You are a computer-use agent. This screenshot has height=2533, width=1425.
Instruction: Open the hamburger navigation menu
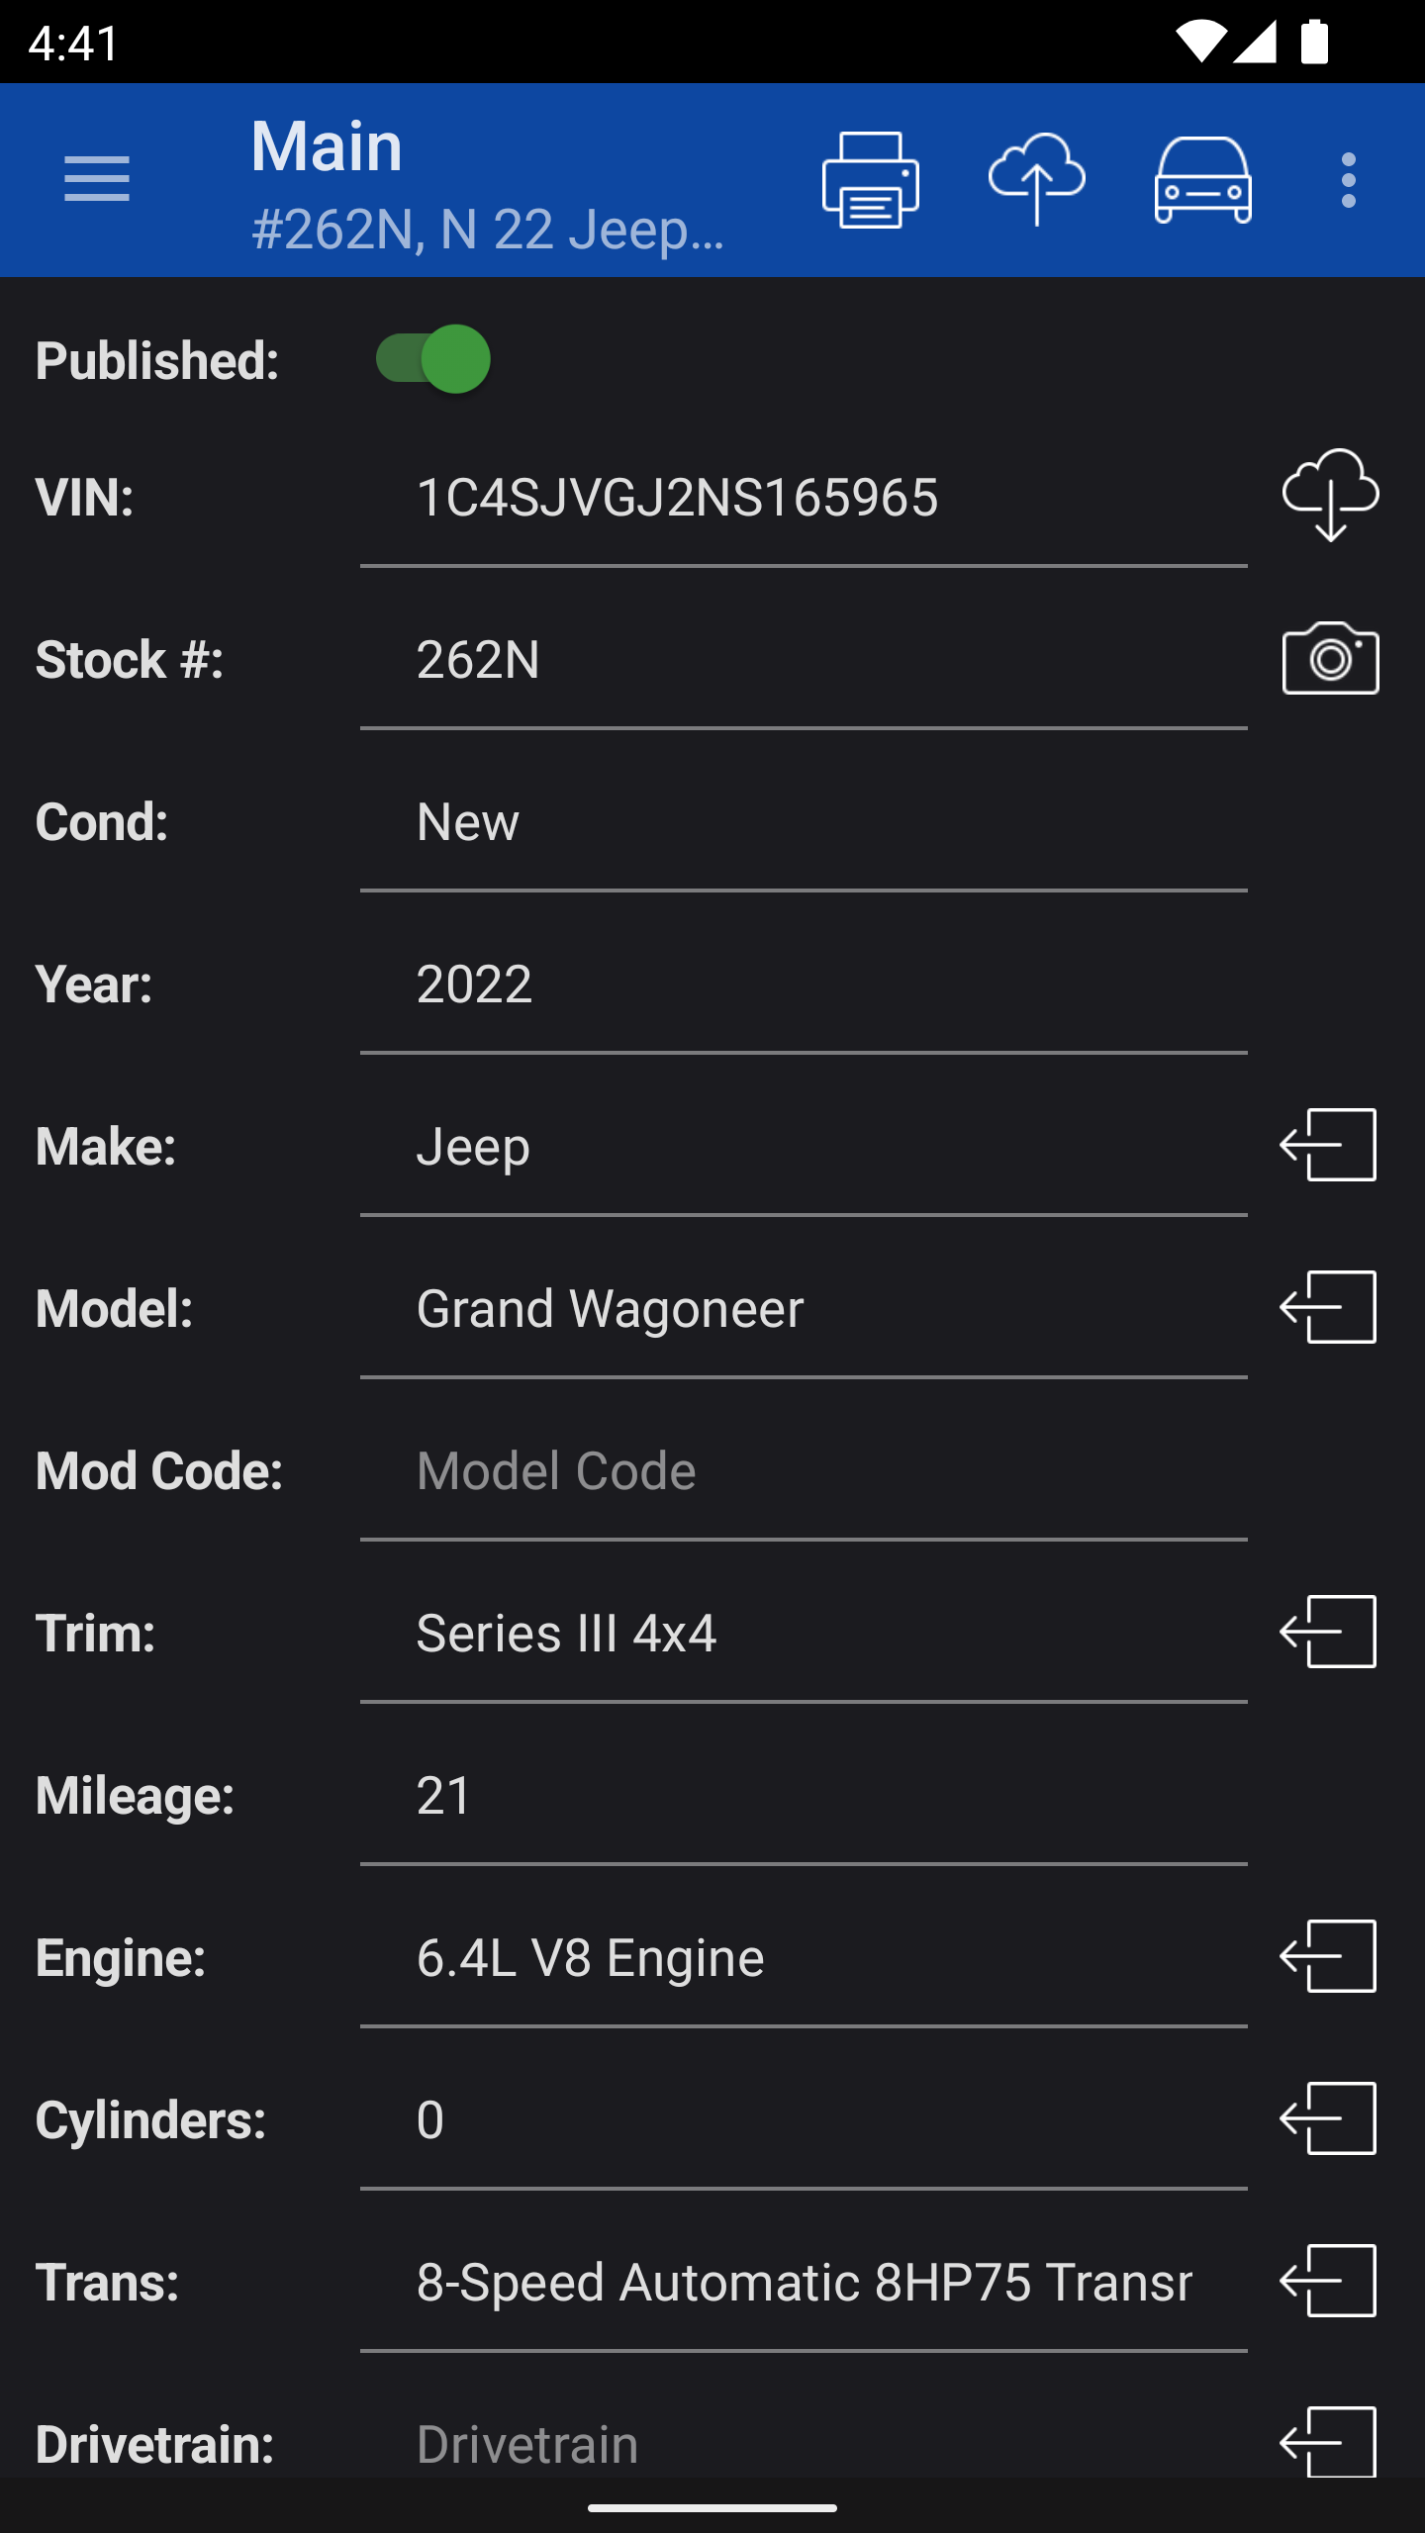pos(97,180)
